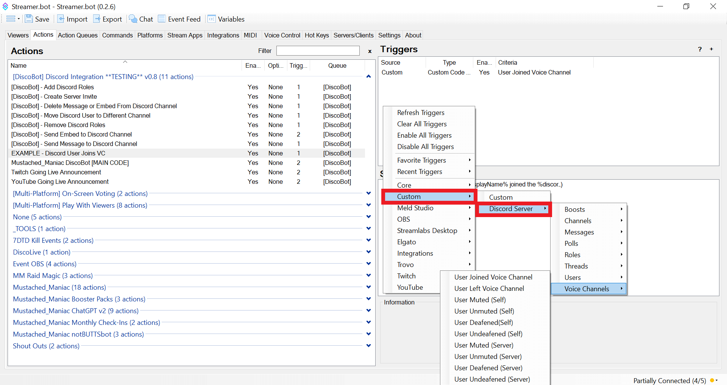The height and width of the screenshot is (385, 727).
Task: Switch to the Viewers tab
Action: (18, 35)
